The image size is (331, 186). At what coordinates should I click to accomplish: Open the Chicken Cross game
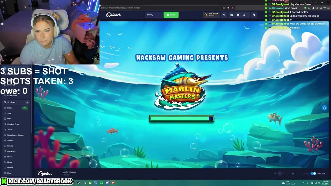coord(16,124)
